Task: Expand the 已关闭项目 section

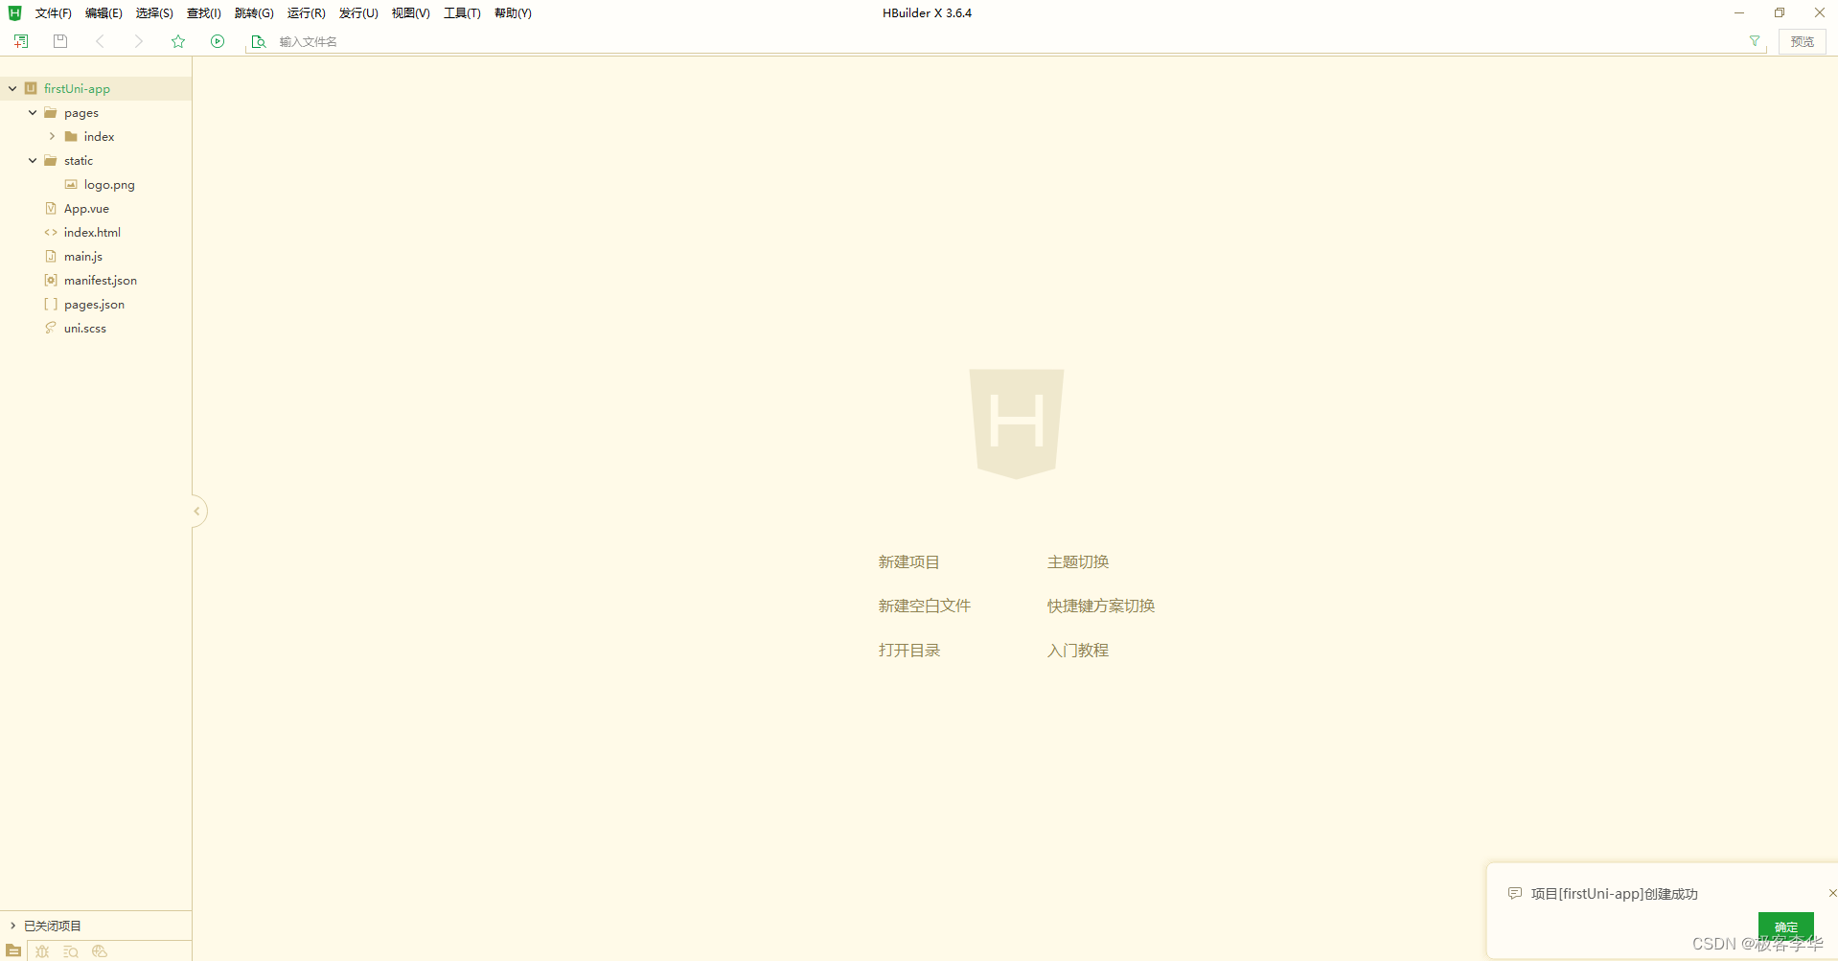Action: click(12, 926)
